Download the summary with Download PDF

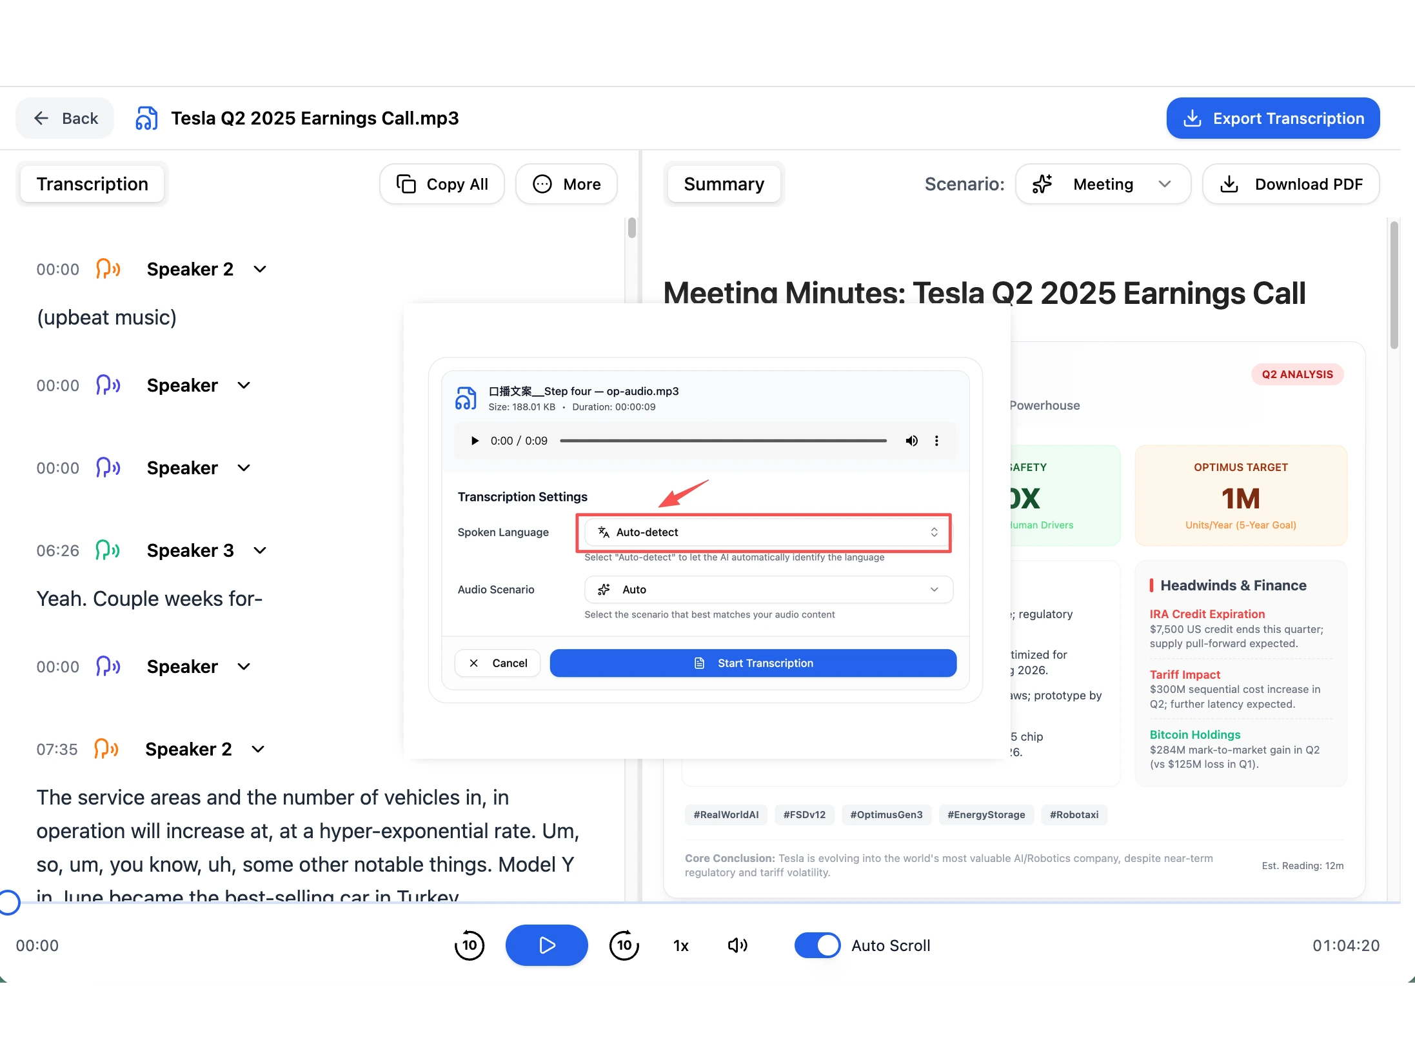[1291, 185]
